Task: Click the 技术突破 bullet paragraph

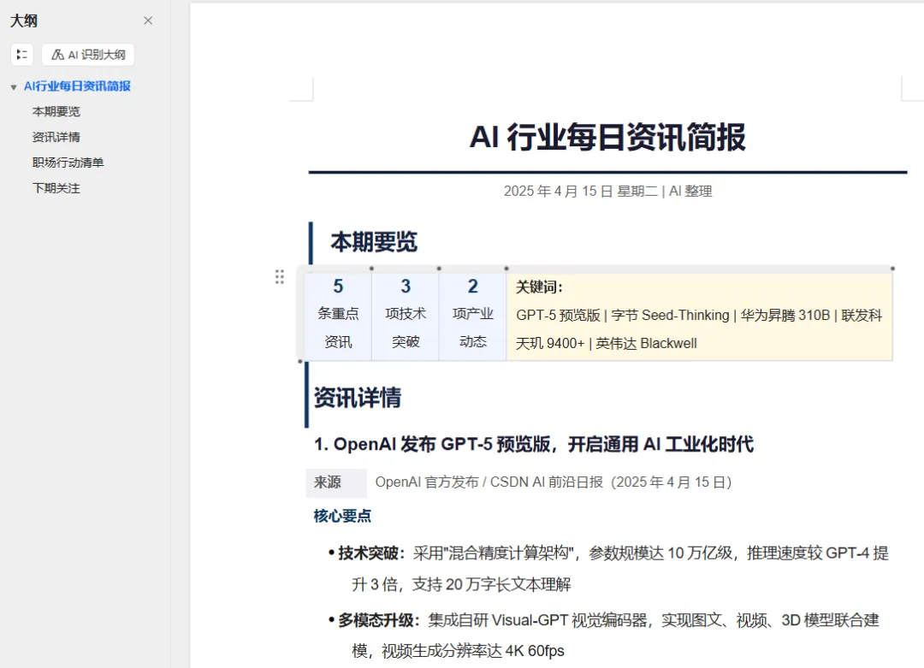Action: pos(608,569)
